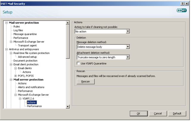
Task: Select Performance under VSAPI 2.6
Action: (x=35, y=106)
